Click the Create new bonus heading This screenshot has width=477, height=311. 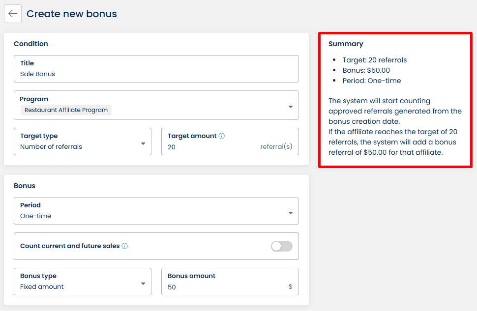[72, 14]
